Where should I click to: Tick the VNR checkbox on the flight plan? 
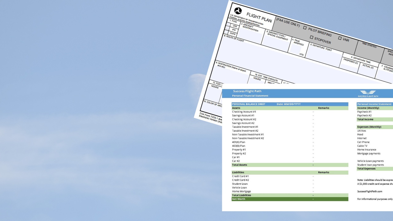point(340,38)
